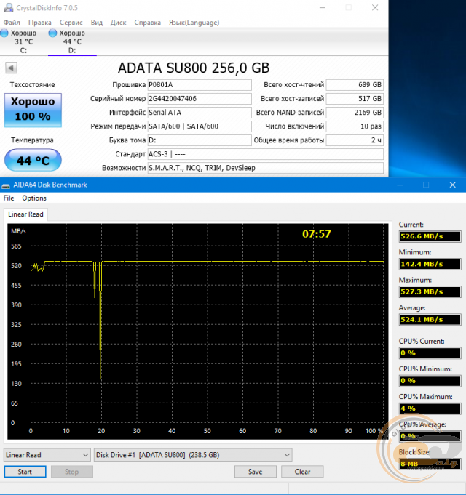Viewport: 466px width, 495px height.
Task: Expand the Linear Read test type dropdown
Action: click(x=47, y=455)
